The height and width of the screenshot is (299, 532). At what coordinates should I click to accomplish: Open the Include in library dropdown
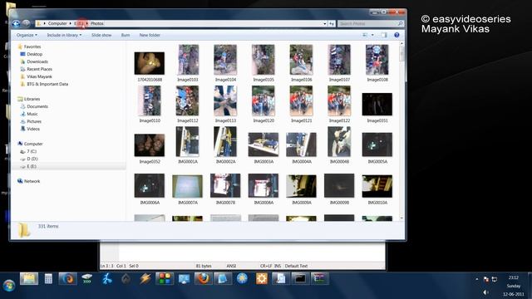(x=64, y=35)
